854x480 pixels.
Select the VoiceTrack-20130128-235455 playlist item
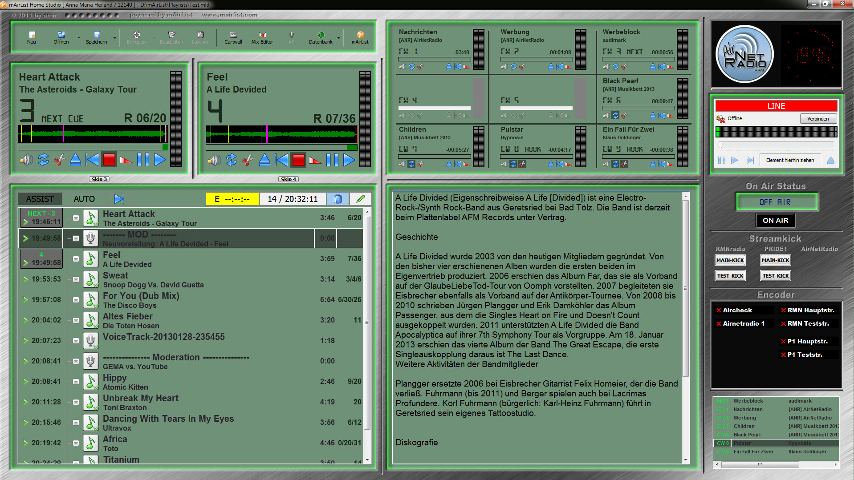[191, 341]
